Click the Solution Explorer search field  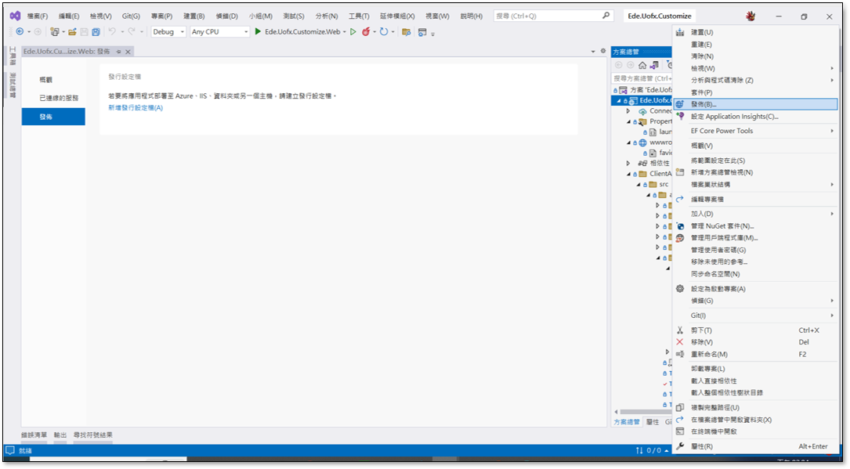point(642,78)
